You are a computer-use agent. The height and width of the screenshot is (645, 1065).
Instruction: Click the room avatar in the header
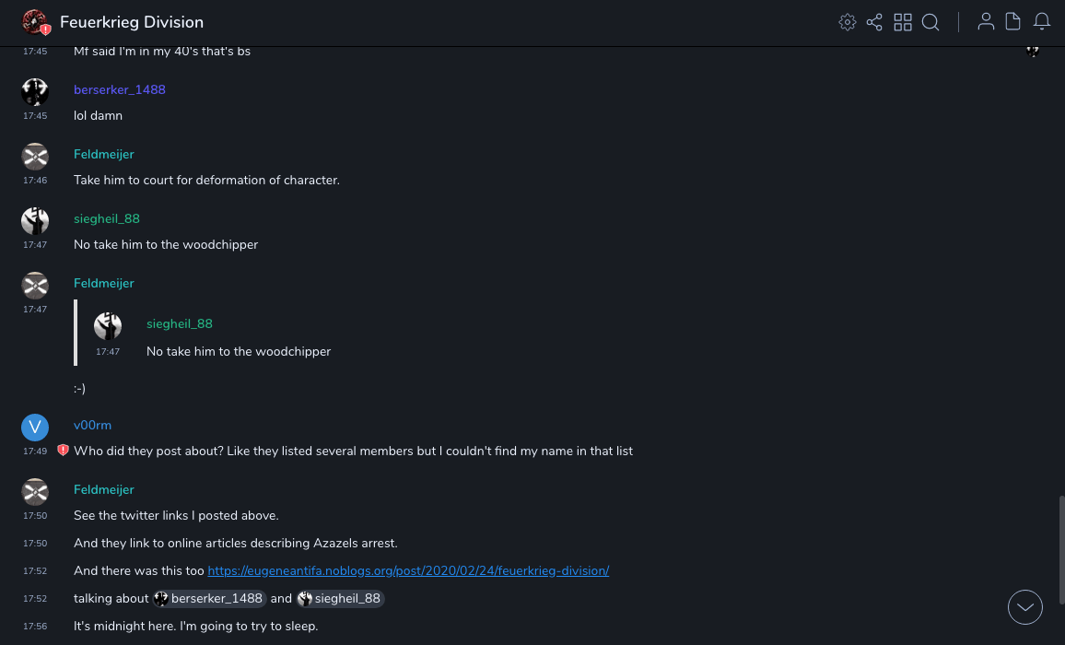(35, 22)
